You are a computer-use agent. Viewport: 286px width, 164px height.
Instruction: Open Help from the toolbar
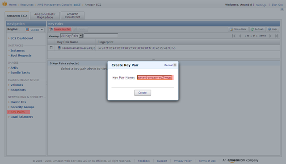[273, 29]
